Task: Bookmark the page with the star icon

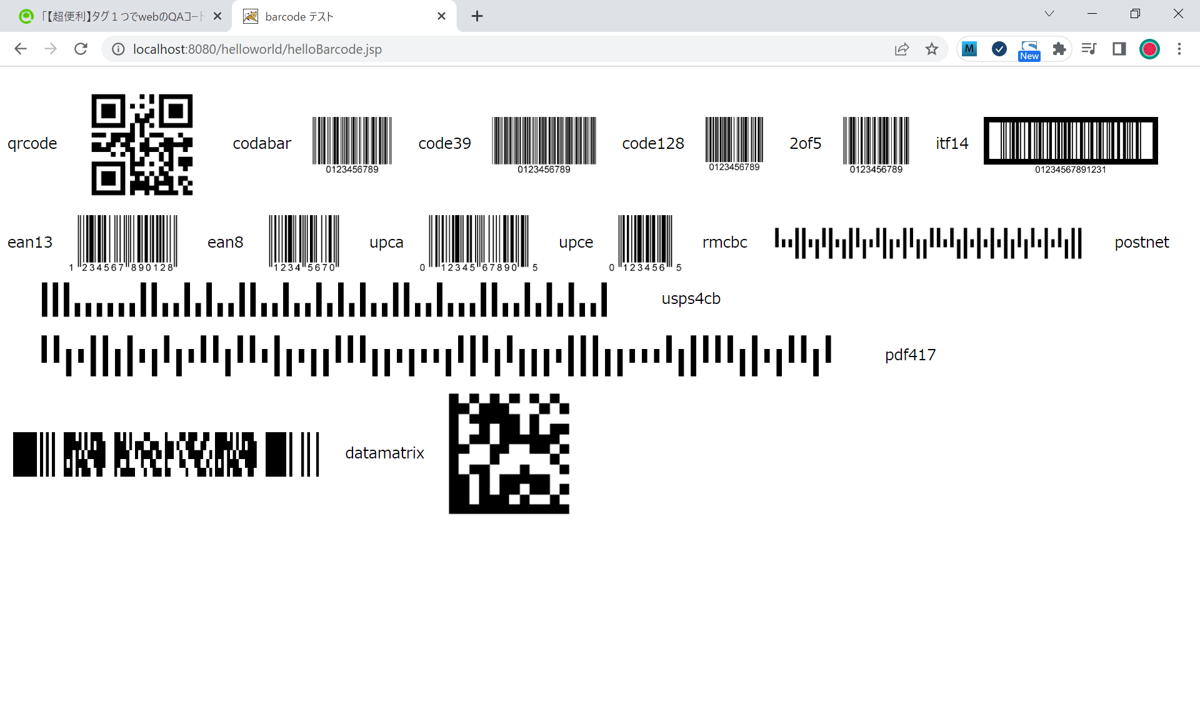Action: [x=932, y=49]
